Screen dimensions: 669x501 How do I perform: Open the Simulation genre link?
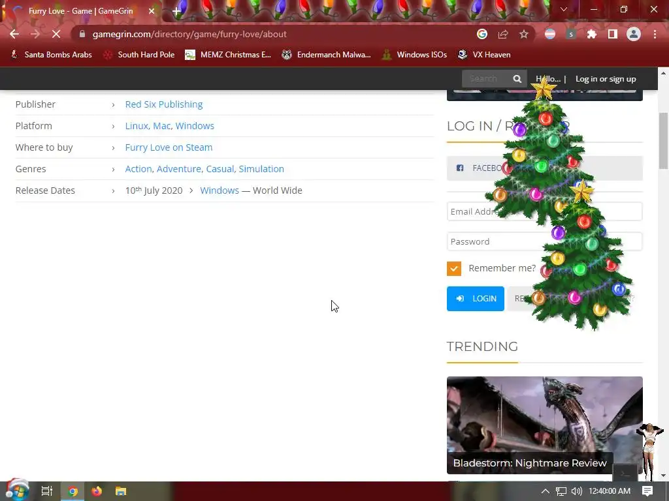tap(261, 169)
